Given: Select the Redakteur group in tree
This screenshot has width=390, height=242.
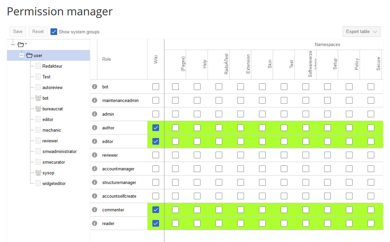Looking at the screenshot, I should (x=52, y=66).
